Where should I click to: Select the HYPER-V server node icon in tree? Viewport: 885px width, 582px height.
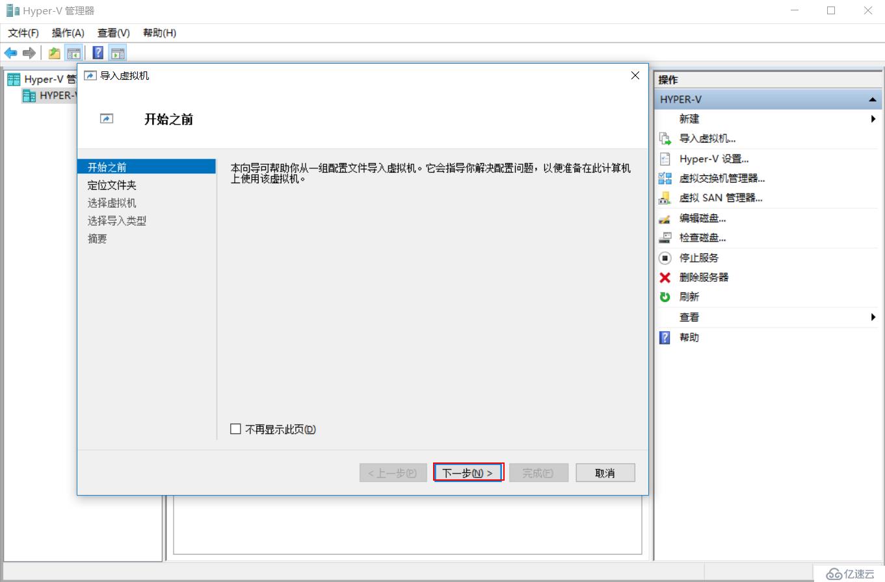pos(29,96)
